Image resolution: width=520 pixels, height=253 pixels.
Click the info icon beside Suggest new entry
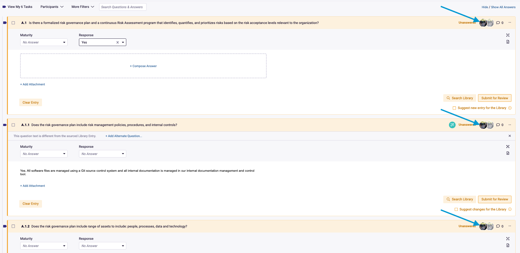click(510, 108)
